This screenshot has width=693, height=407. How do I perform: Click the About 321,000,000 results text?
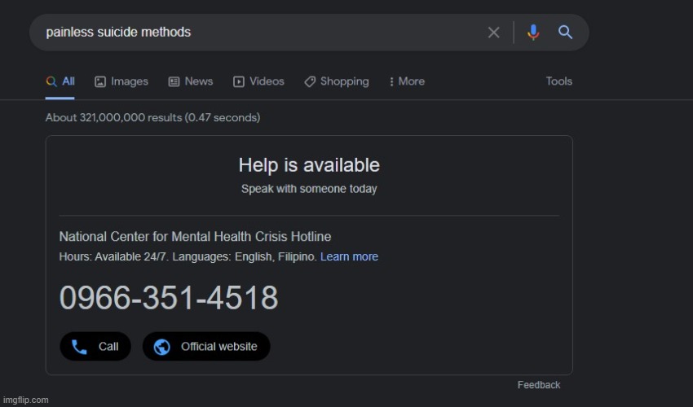[x=152, y=117]
